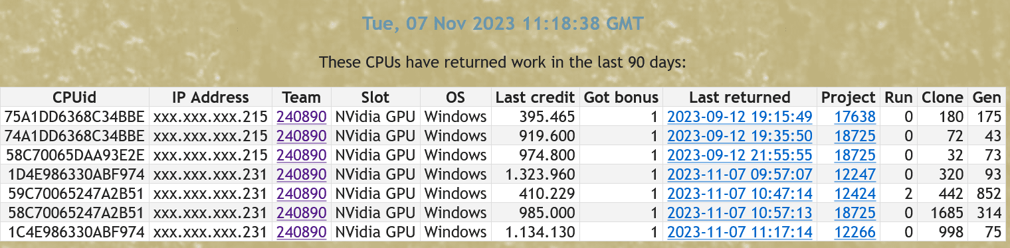Open last returned 2023-09-12 19:35:50 link
The height and width of the screenshot is (248, 1010).
[740, 136]
